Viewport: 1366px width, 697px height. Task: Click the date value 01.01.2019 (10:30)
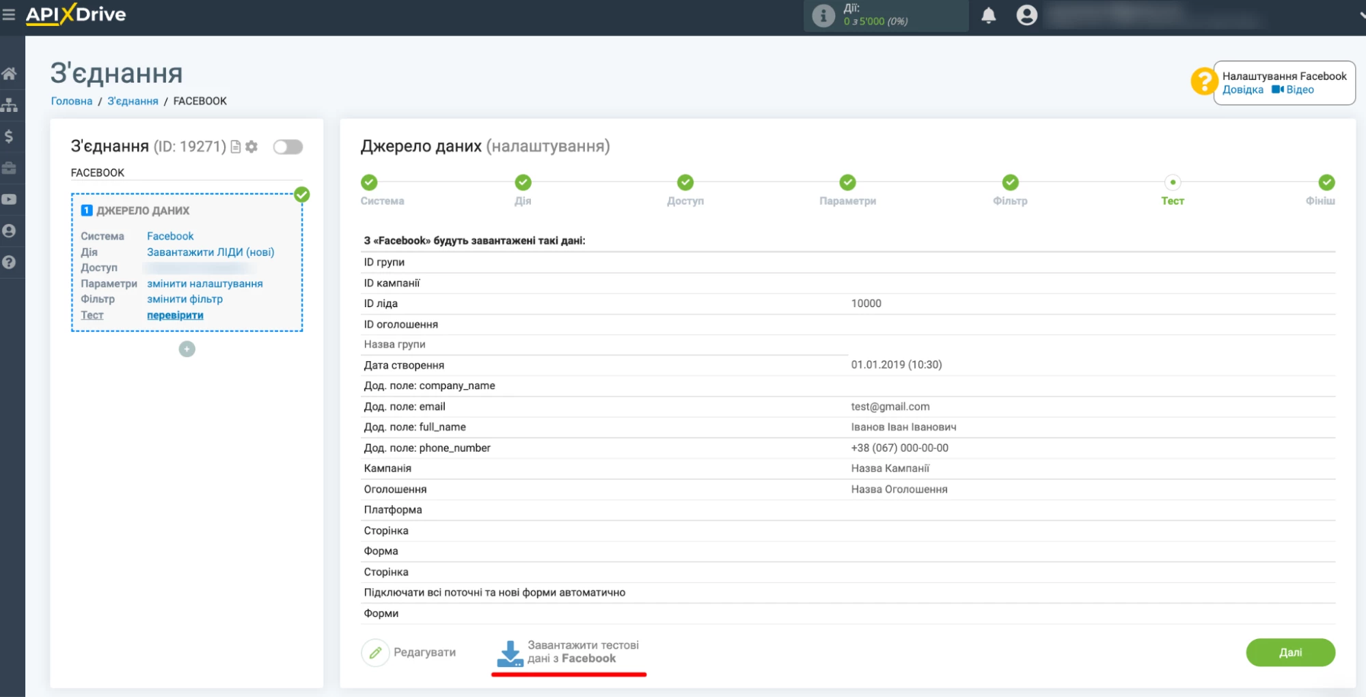(896, 365)
